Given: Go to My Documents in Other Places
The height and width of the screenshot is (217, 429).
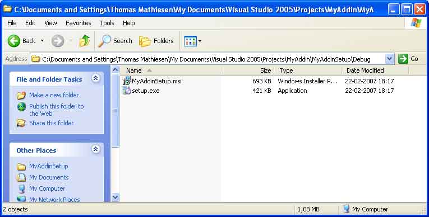Looking at the screenshot, I should pyautogui.click(x=49, y=177).
